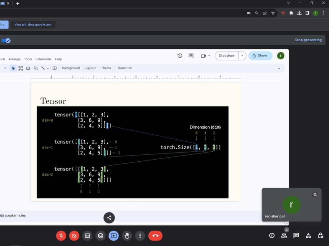Click the floating share icon button
This screenshot has width=329, height=246.
click(109, 218)
